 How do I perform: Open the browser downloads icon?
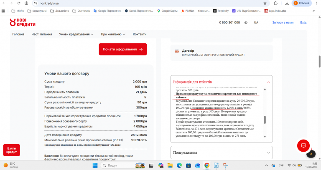pyautogui.click(x=287, y=3)
